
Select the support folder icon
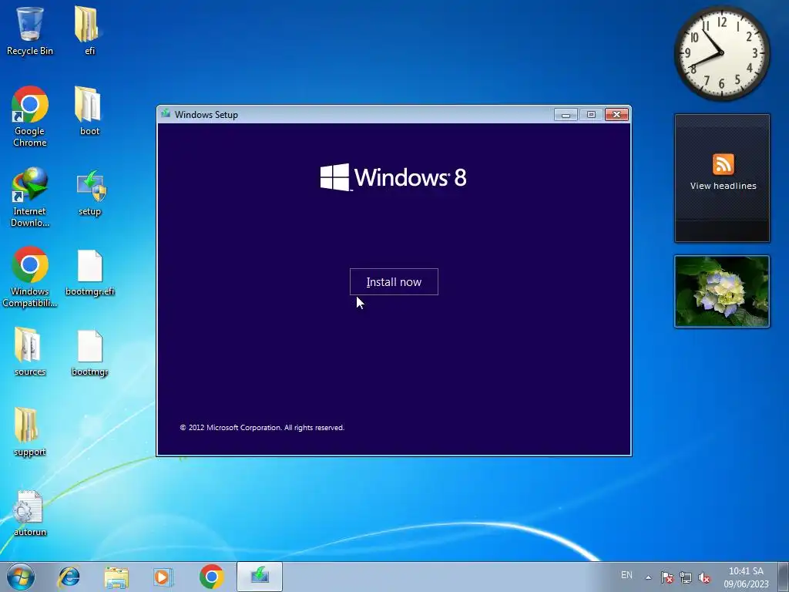click(x=30, y=432)
